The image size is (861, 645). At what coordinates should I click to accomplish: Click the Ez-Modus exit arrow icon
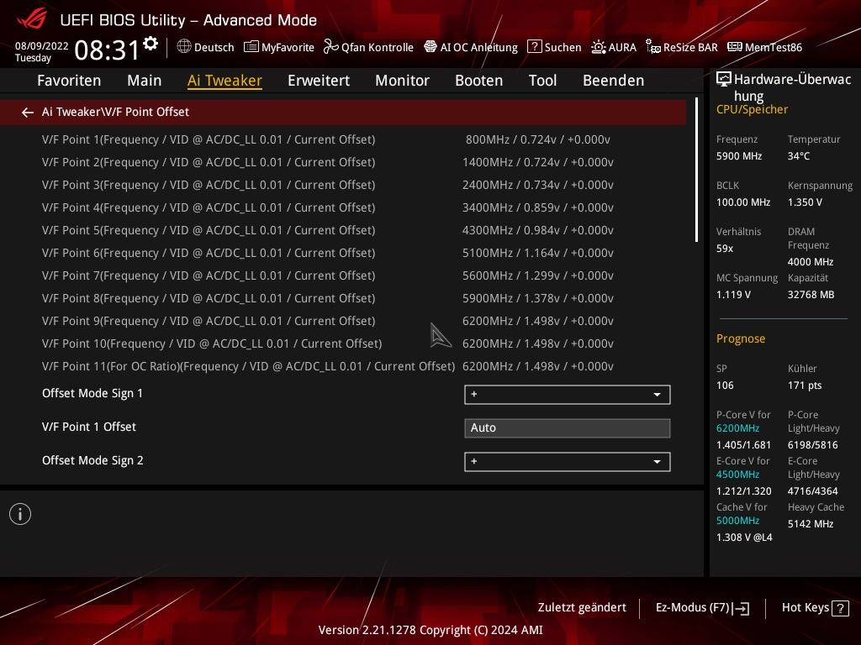(741, 608)
